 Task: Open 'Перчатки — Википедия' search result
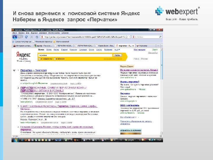coord(33,70)
